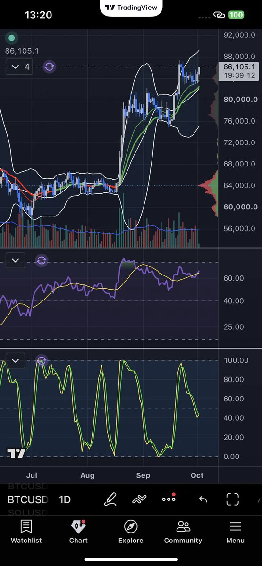Screen dimensions: 262x566
Task: Open the three-dot more options menu
Action: coord(169,499)
